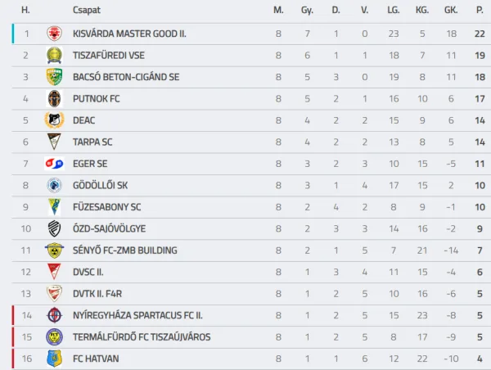The width and height of the screenshot is (491, 370).
Task: Click the GK. goal difference column header
Action: point(451,10)
